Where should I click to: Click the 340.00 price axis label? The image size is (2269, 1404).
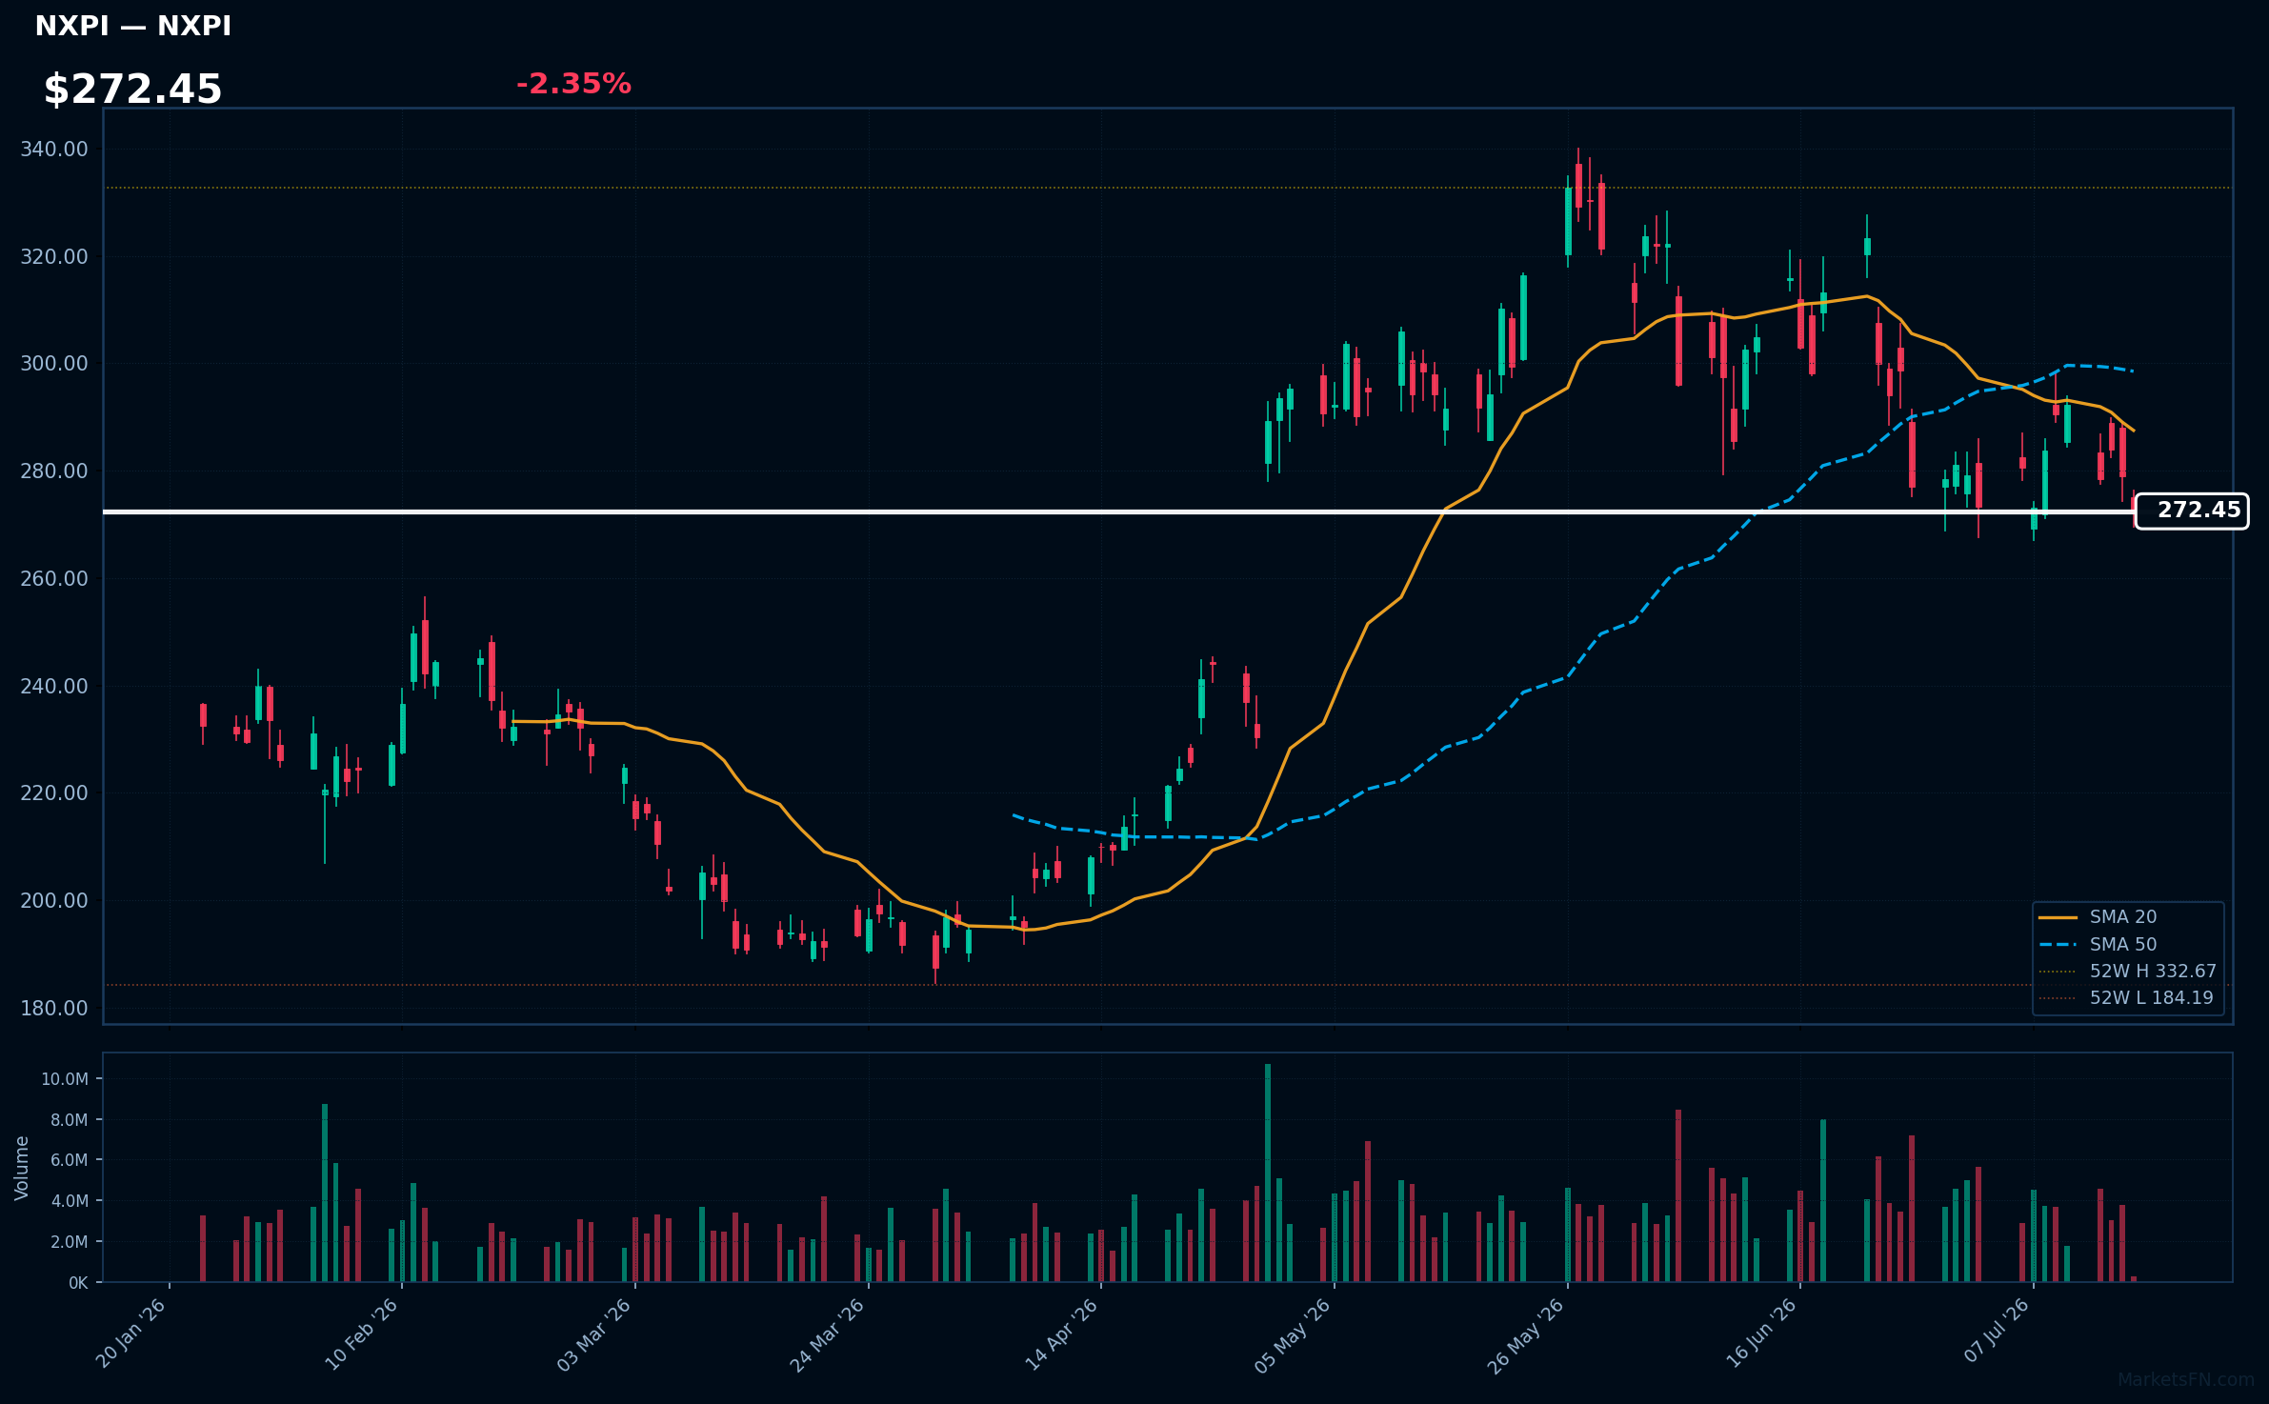click(x=54, y=150)
